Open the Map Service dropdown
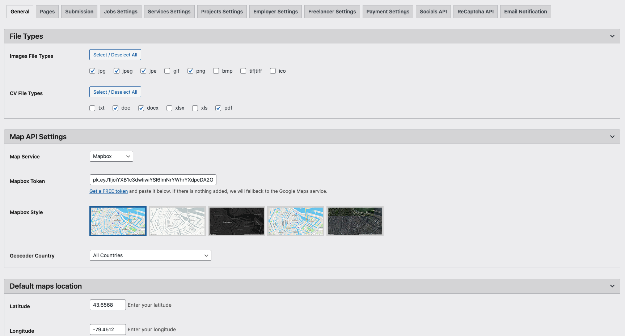The image size is (625, 336). [111, 156]
